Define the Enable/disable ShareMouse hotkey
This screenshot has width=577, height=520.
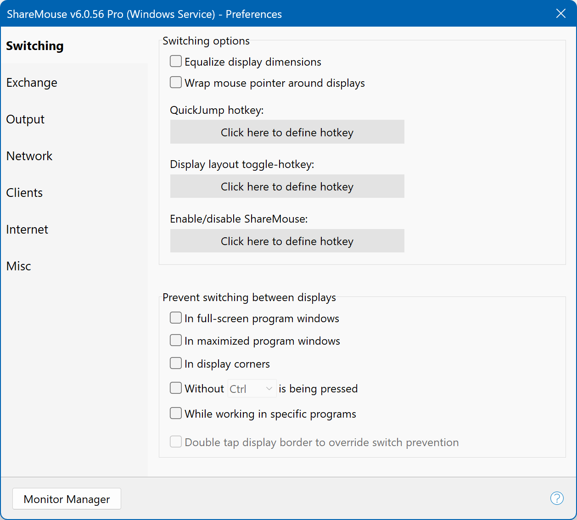coord(287,241)
